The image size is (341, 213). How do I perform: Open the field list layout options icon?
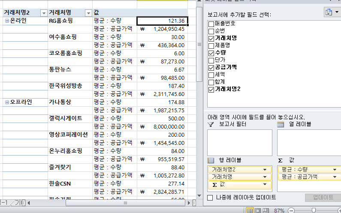point(332,12)
